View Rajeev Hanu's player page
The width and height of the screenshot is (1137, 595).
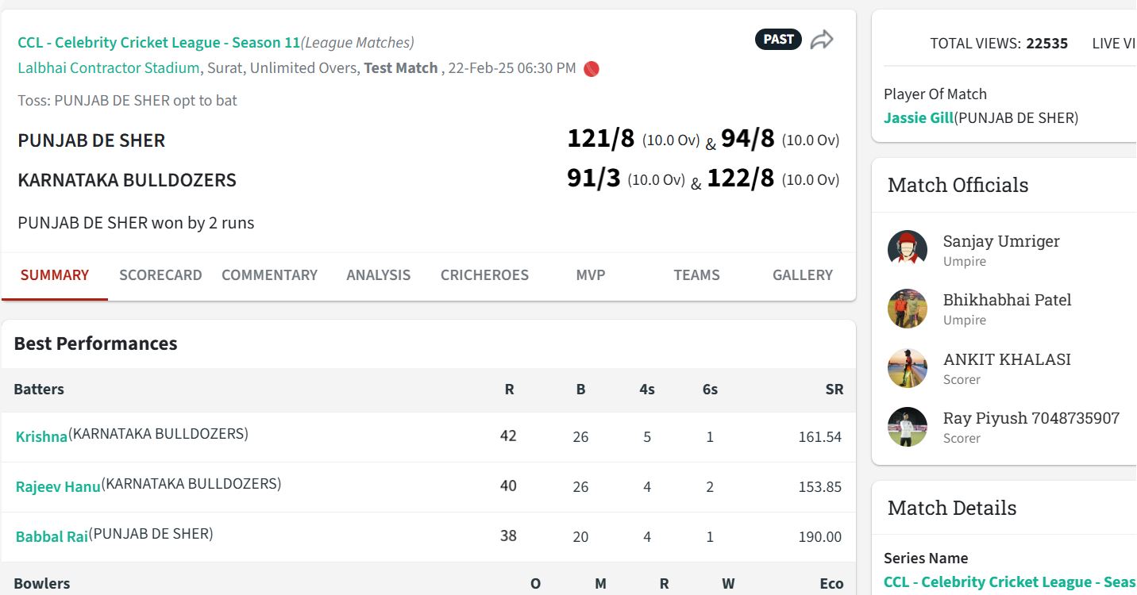(59, 487)
